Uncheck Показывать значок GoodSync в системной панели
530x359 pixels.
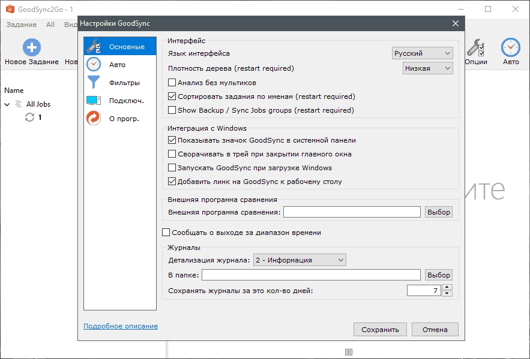click(172, 140)
